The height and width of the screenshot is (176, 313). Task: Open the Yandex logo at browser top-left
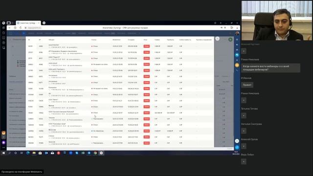click(x=3, y=23)
